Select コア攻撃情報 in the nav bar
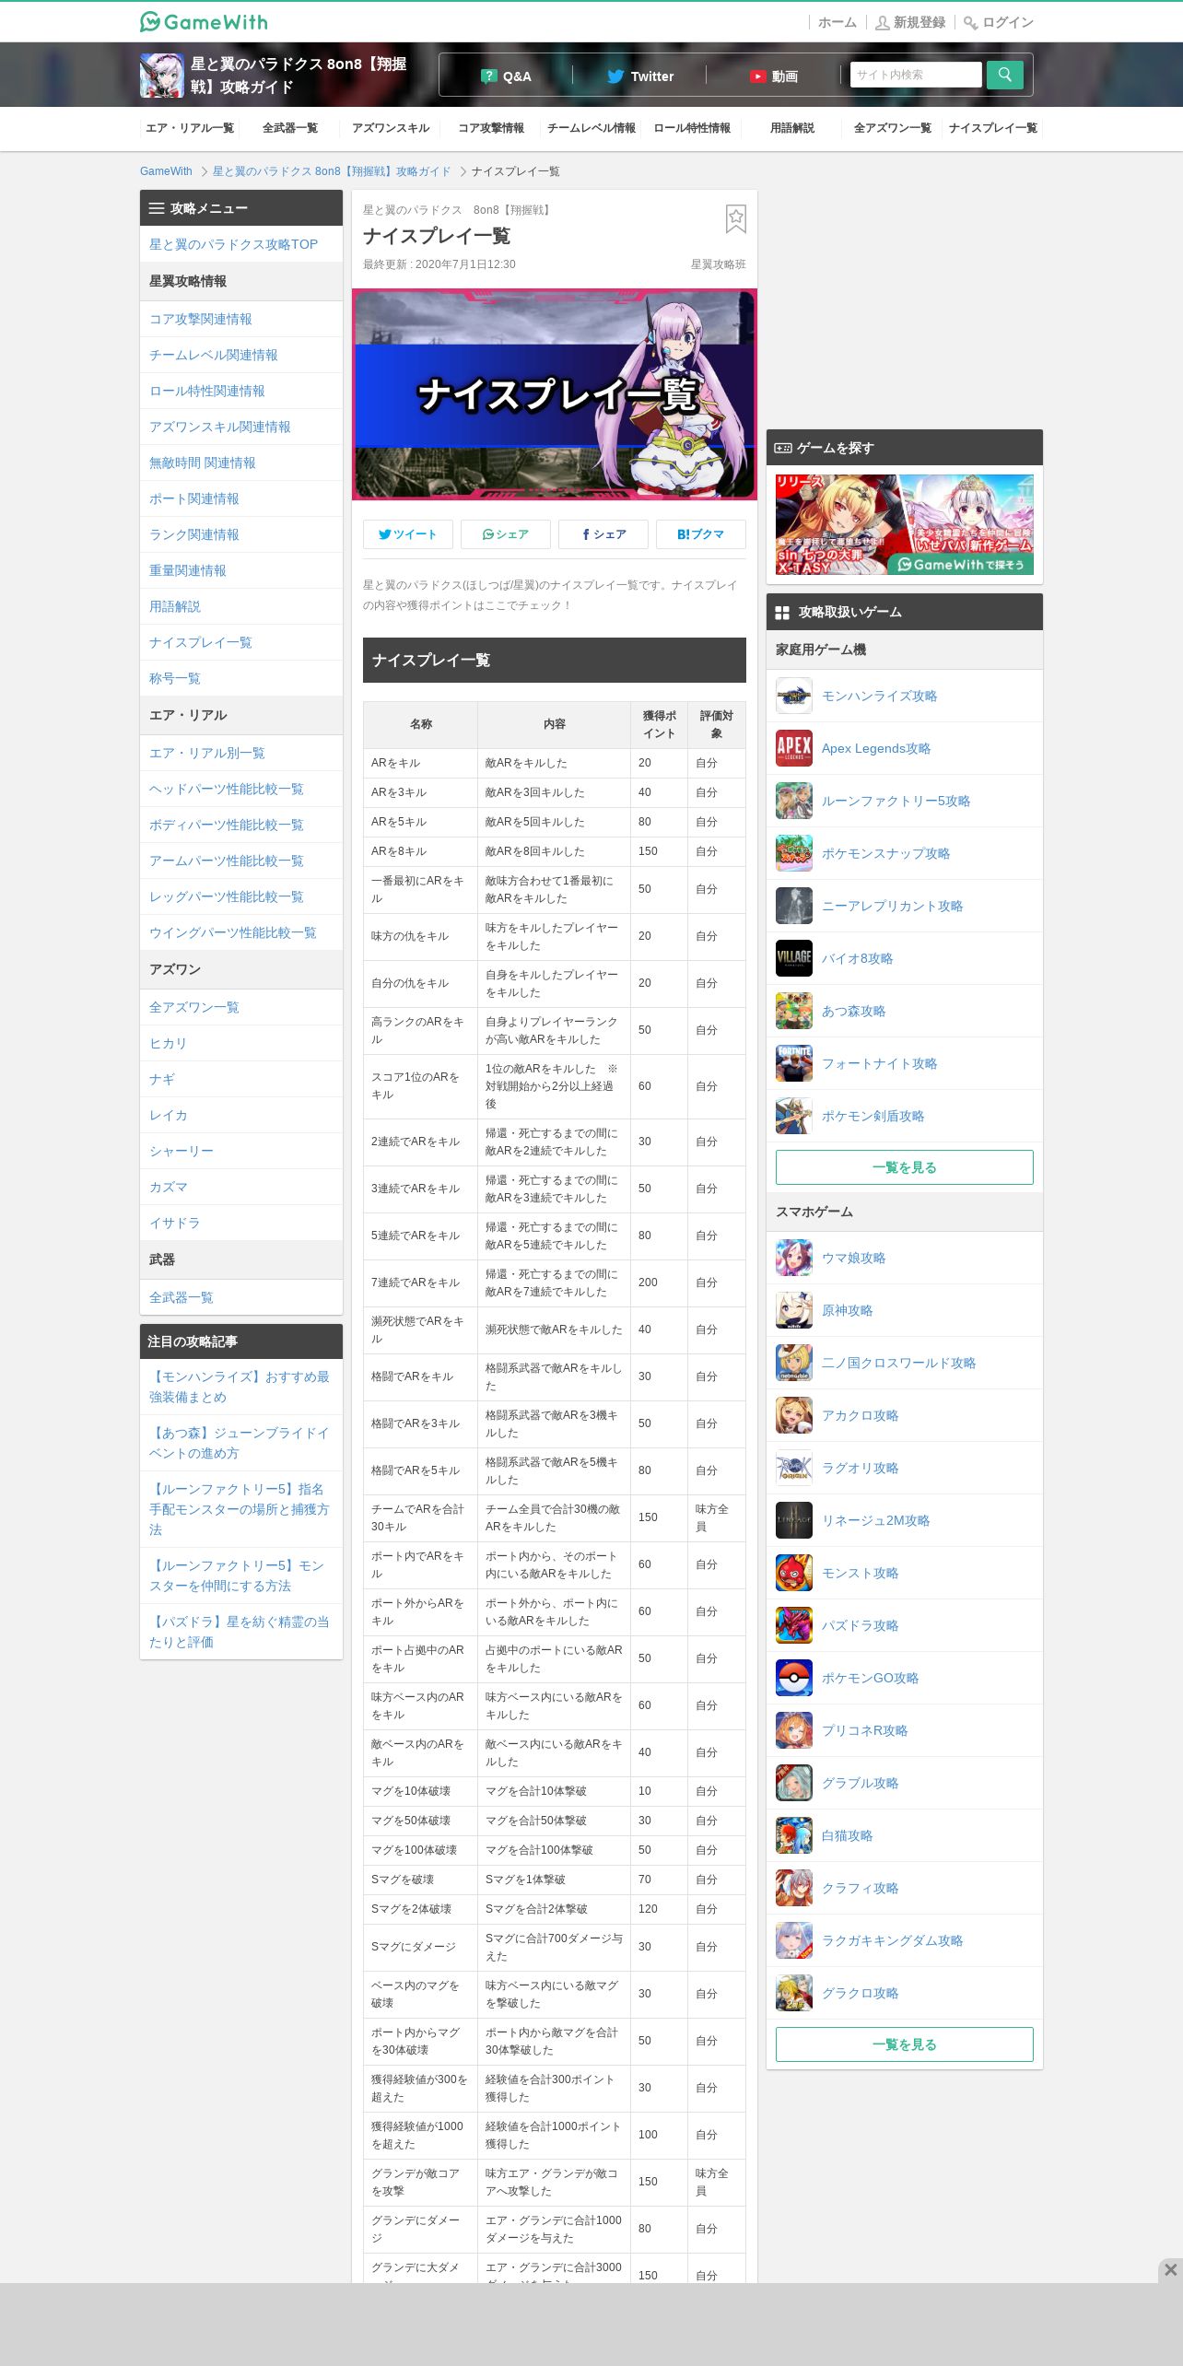1183x2366 pixels. pyautogui.click(x=491, y=128)
